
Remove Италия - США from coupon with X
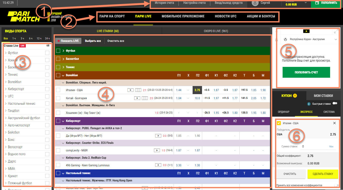(335, 123)
